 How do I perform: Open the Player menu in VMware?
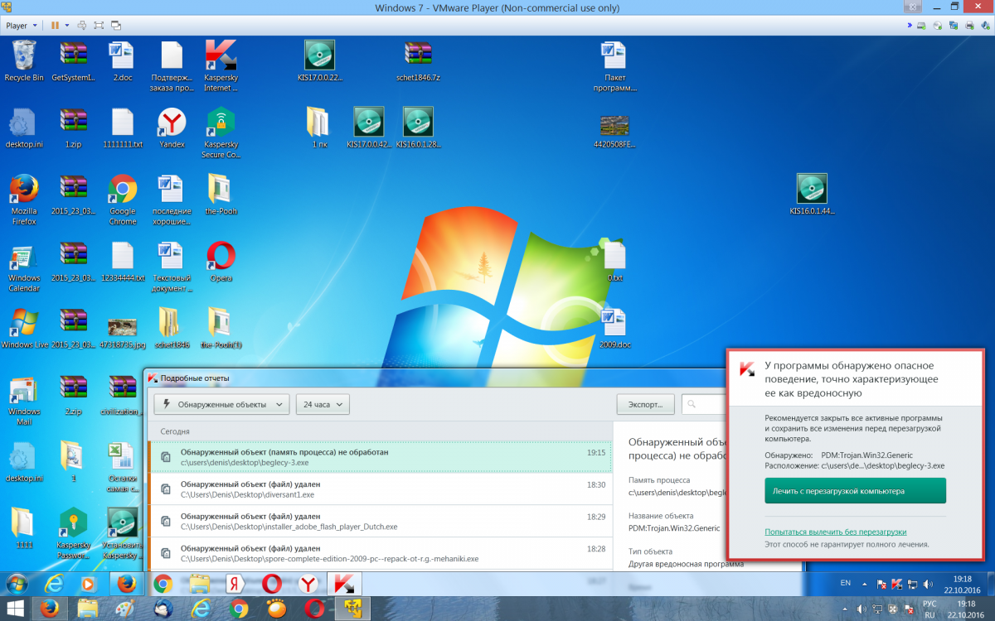click(22, 26)
